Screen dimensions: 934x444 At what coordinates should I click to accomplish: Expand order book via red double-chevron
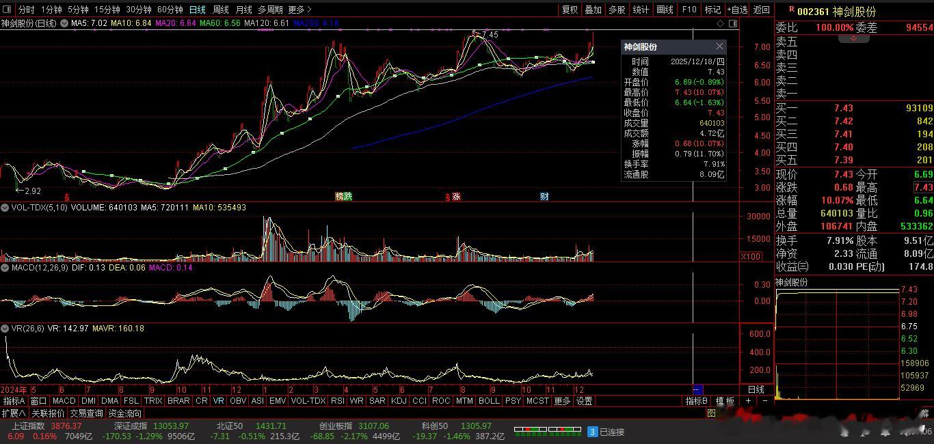[854, 38]
